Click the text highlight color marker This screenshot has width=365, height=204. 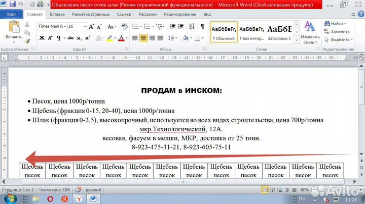pos(109,38)
